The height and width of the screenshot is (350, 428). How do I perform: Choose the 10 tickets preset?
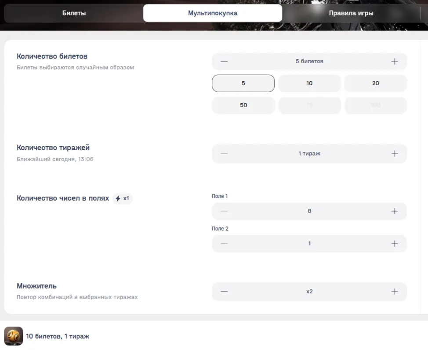309,83
